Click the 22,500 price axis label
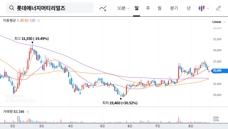Viewport: 228px width, 129px height. point(217,84)
